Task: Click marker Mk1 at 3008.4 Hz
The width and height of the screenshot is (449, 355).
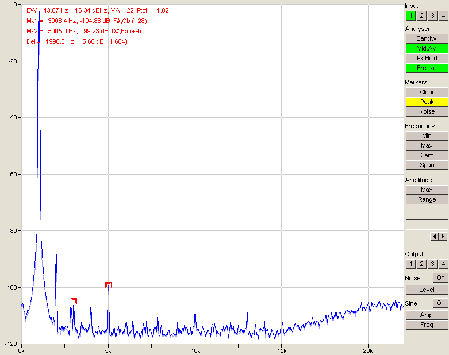Action: 74,301
